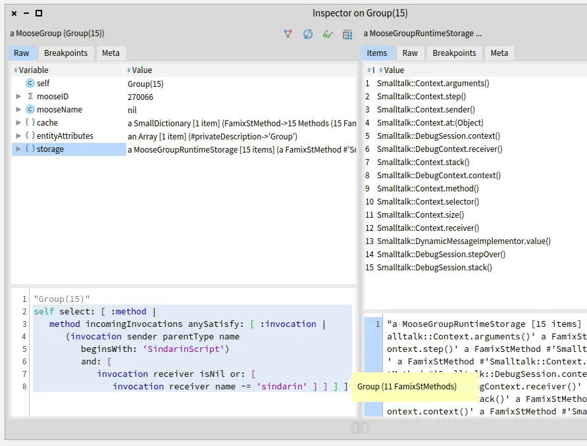Select the SmallDictionary cache value

(242, 123)
